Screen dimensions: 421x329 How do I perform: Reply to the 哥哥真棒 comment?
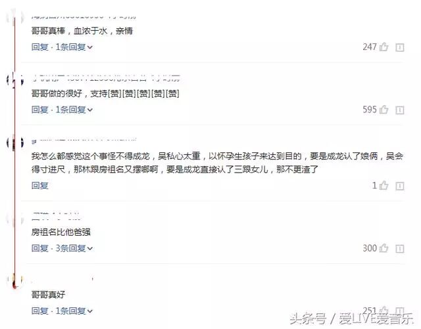coord(39,47)
